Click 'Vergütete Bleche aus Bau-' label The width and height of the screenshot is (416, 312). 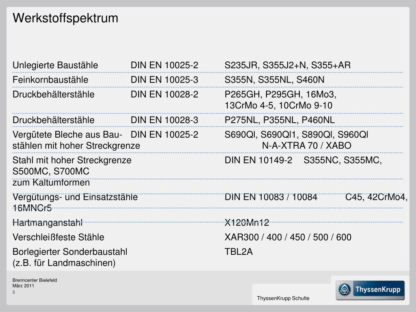[x=67, y=135]
